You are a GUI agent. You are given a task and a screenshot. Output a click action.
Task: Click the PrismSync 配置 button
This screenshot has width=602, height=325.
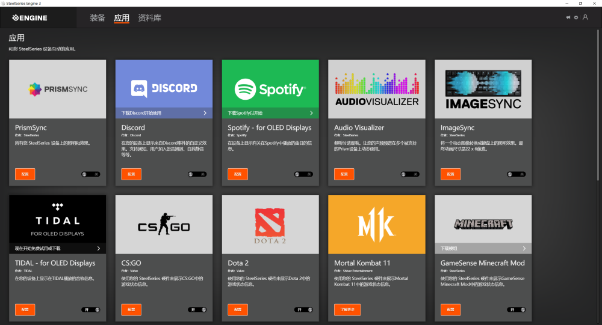(x=25, y=174)
